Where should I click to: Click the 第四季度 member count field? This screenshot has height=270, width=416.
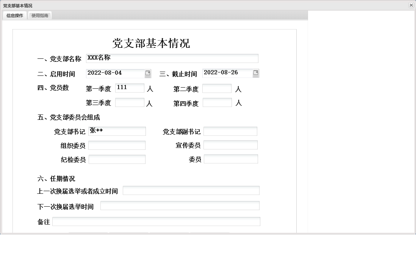pos(217,102)
